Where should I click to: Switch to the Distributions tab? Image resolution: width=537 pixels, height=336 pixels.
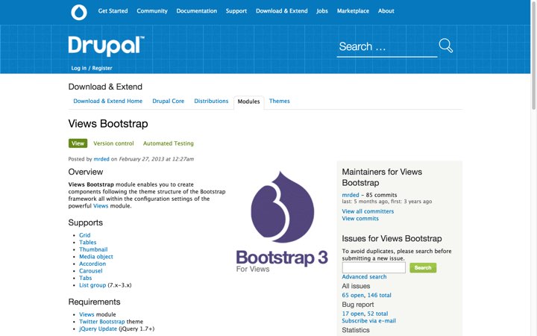211,101
